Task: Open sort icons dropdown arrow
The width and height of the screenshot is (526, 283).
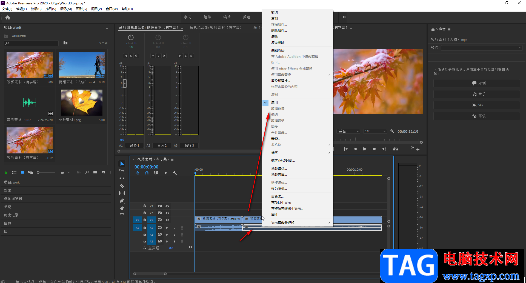Action: tap(69, 172)
